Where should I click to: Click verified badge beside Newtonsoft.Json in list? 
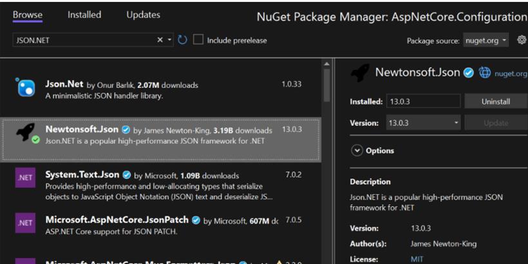126,129
